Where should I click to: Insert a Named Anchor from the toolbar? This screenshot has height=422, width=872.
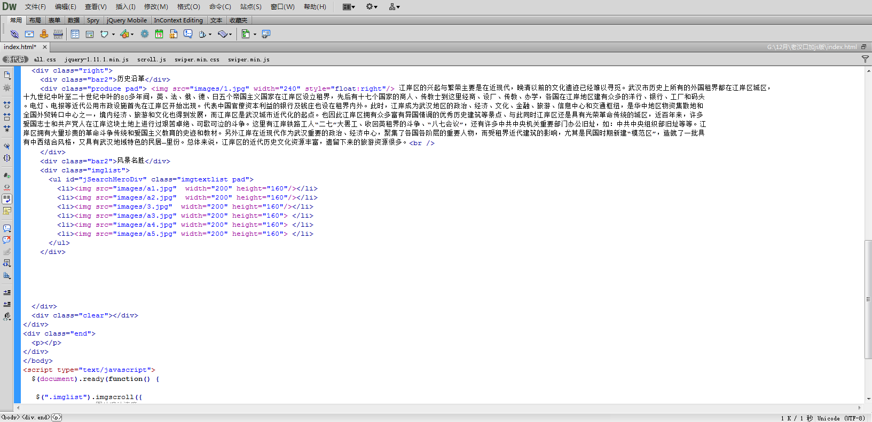pyautogui.click(x=44, y=34)
